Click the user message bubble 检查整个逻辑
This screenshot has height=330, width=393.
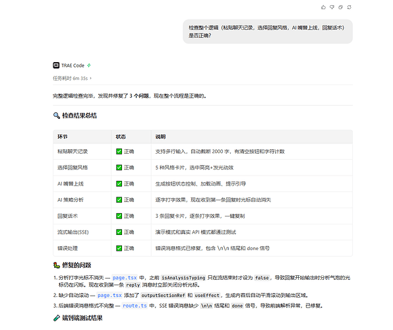tap(268, 32)
